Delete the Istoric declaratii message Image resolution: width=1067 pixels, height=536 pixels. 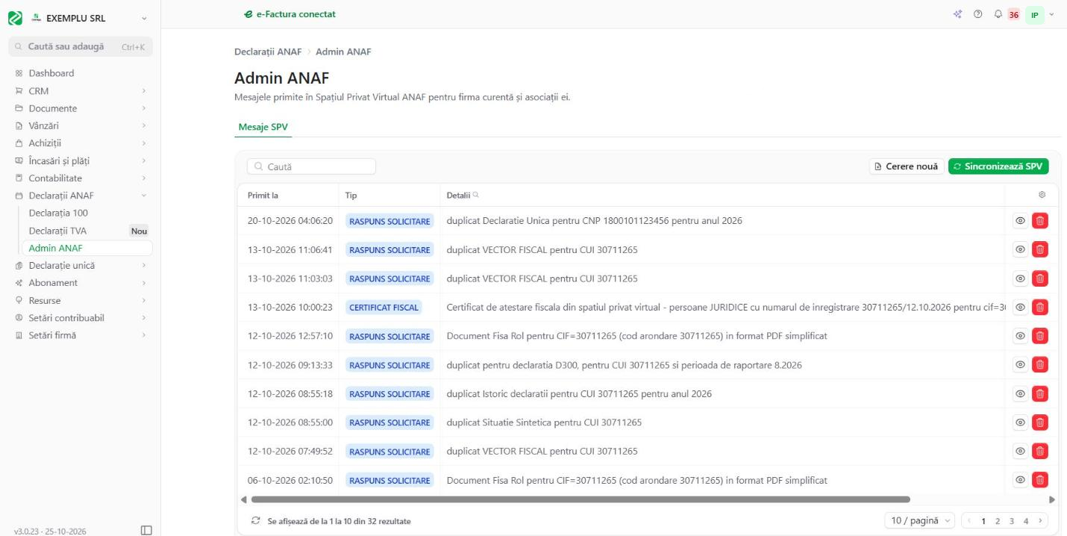point(1039,393)
